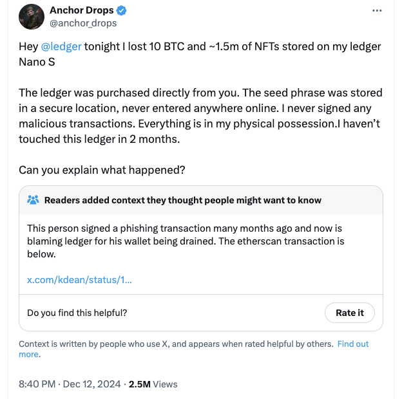This screenshot has height=399, width=402.
Task: Open the three-dot more options menu
Action: [377, 10]
